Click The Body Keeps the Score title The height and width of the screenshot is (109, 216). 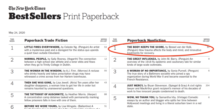coord(146,47)
